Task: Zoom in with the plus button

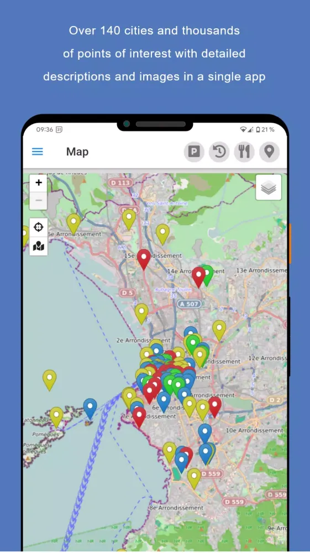Action: [x=38, y=182]
